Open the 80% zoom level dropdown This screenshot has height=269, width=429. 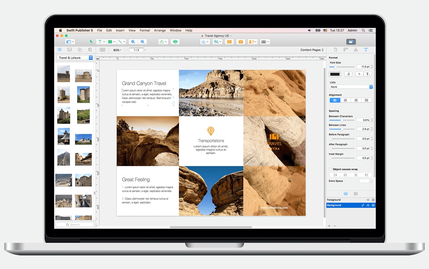coord(117,50)
